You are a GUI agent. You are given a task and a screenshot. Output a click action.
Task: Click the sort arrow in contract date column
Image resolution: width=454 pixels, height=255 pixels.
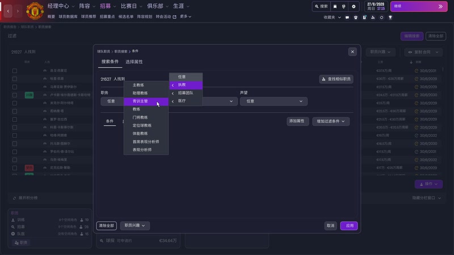[x=411, y=62]
